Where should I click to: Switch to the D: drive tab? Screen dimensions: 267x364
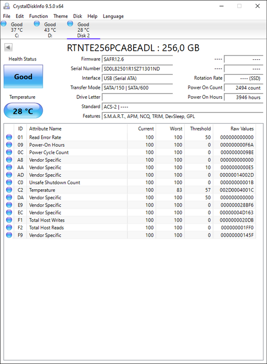50,30
